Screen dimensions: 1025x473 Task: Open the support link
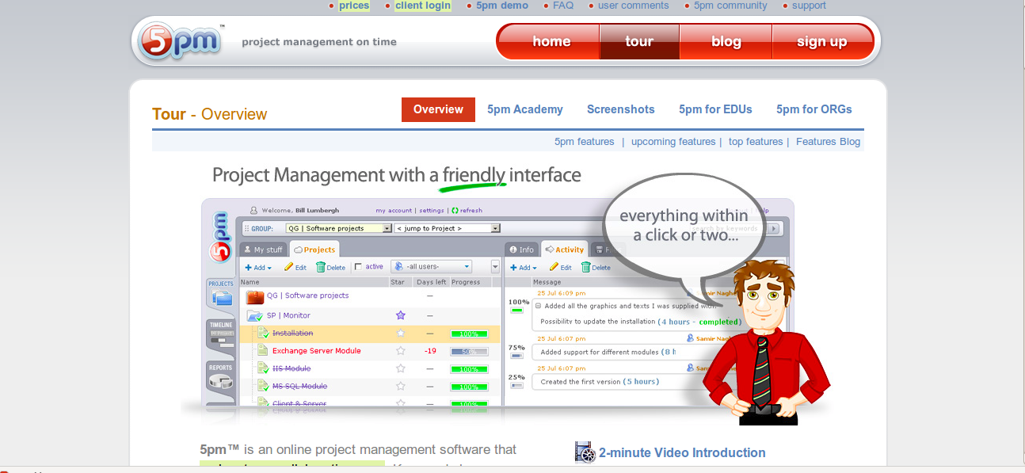809,6
